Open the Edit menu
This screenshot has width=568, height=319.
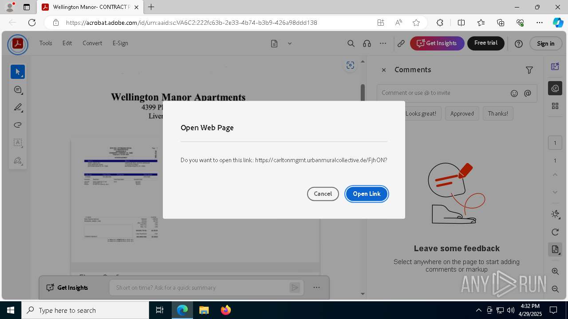[x=67, y=43]
